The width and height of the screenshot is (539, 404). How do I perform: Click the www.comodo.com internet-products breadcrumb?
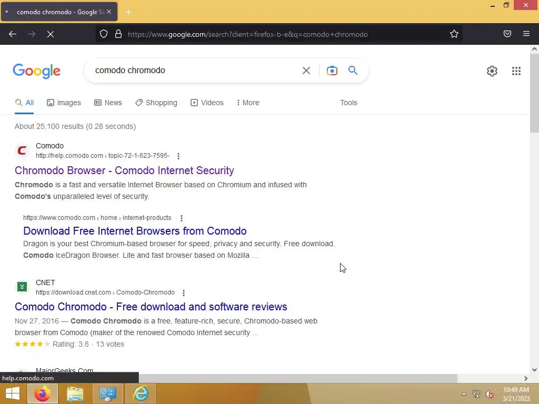point(97,218)
